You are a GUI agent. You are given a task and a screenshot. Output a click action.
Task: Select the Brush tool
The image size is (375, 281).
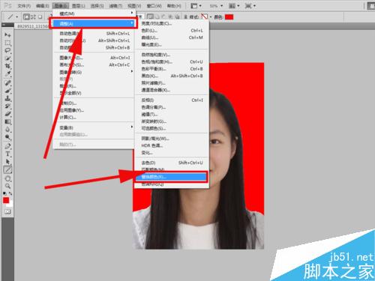click(7, 91)
